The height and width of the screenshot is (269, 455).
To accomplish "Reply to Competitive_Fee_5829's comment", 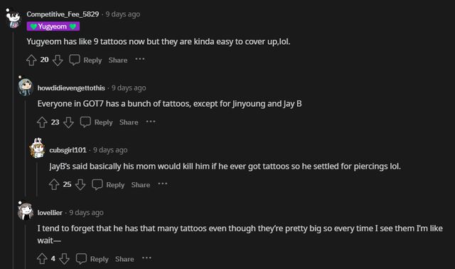I will point(85,60).
